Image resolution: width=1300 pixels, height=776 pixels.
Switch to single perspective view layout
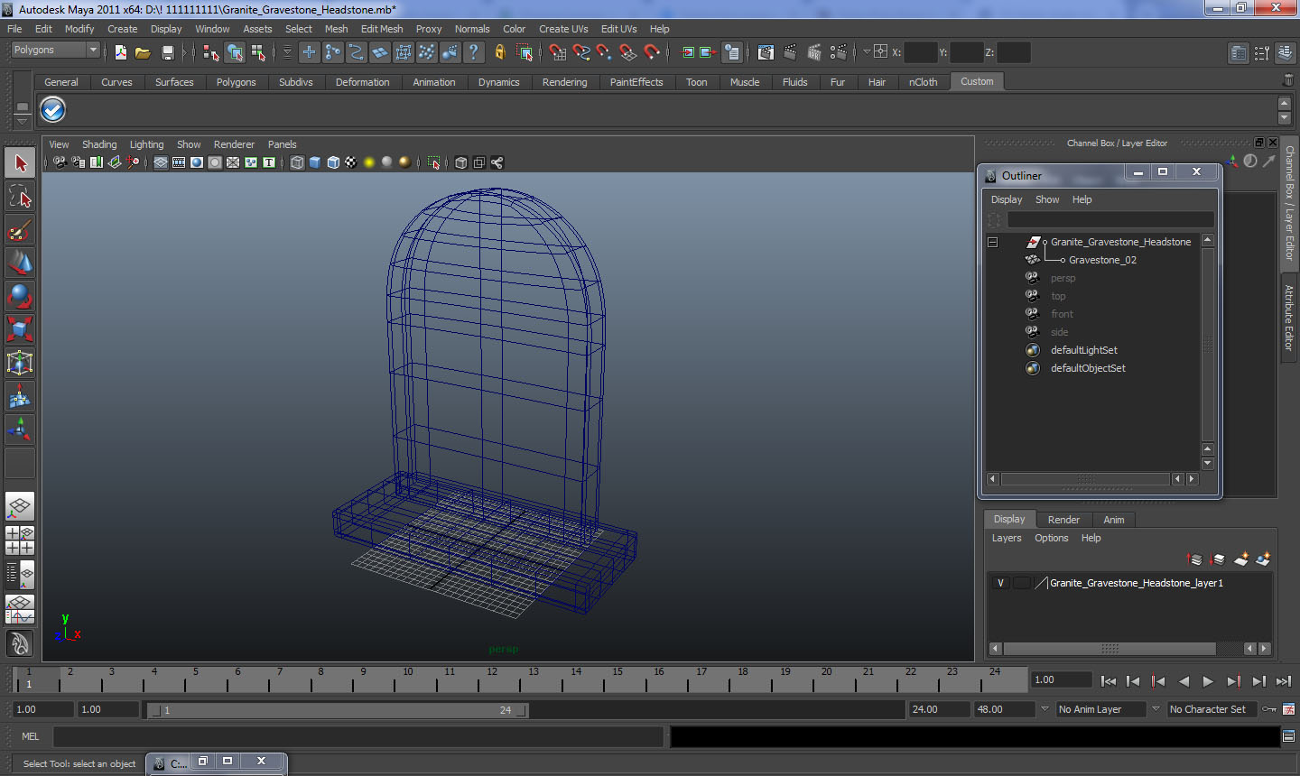click(20, 506)
